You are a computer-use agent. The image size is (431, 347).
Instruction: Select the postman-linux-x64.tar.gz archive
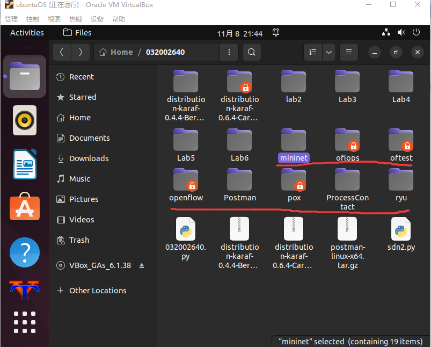tap(347, 243)
